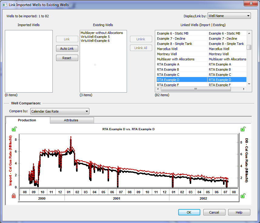Close the Link Imported Wells dialog
This screenshot has height=223, width=260.
(250, 4)
